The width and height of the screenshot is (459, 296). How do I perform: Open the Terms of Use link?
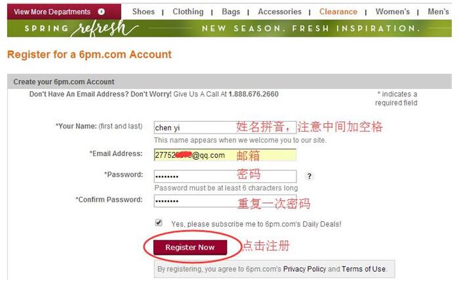point(363,268)
